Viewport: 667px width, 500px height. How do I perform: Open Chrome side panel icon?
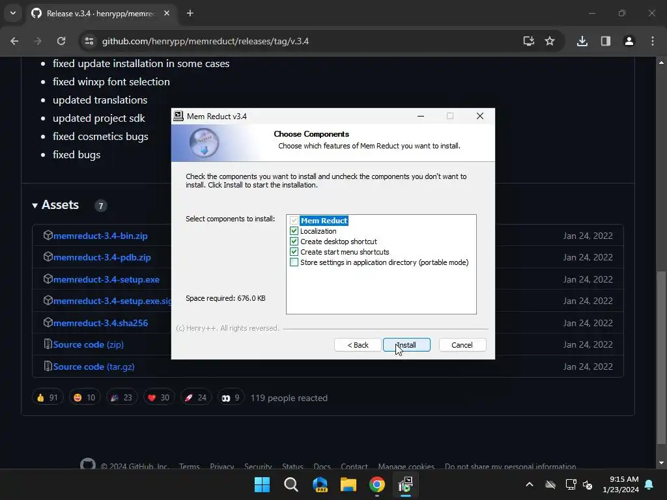pos(605,41)
